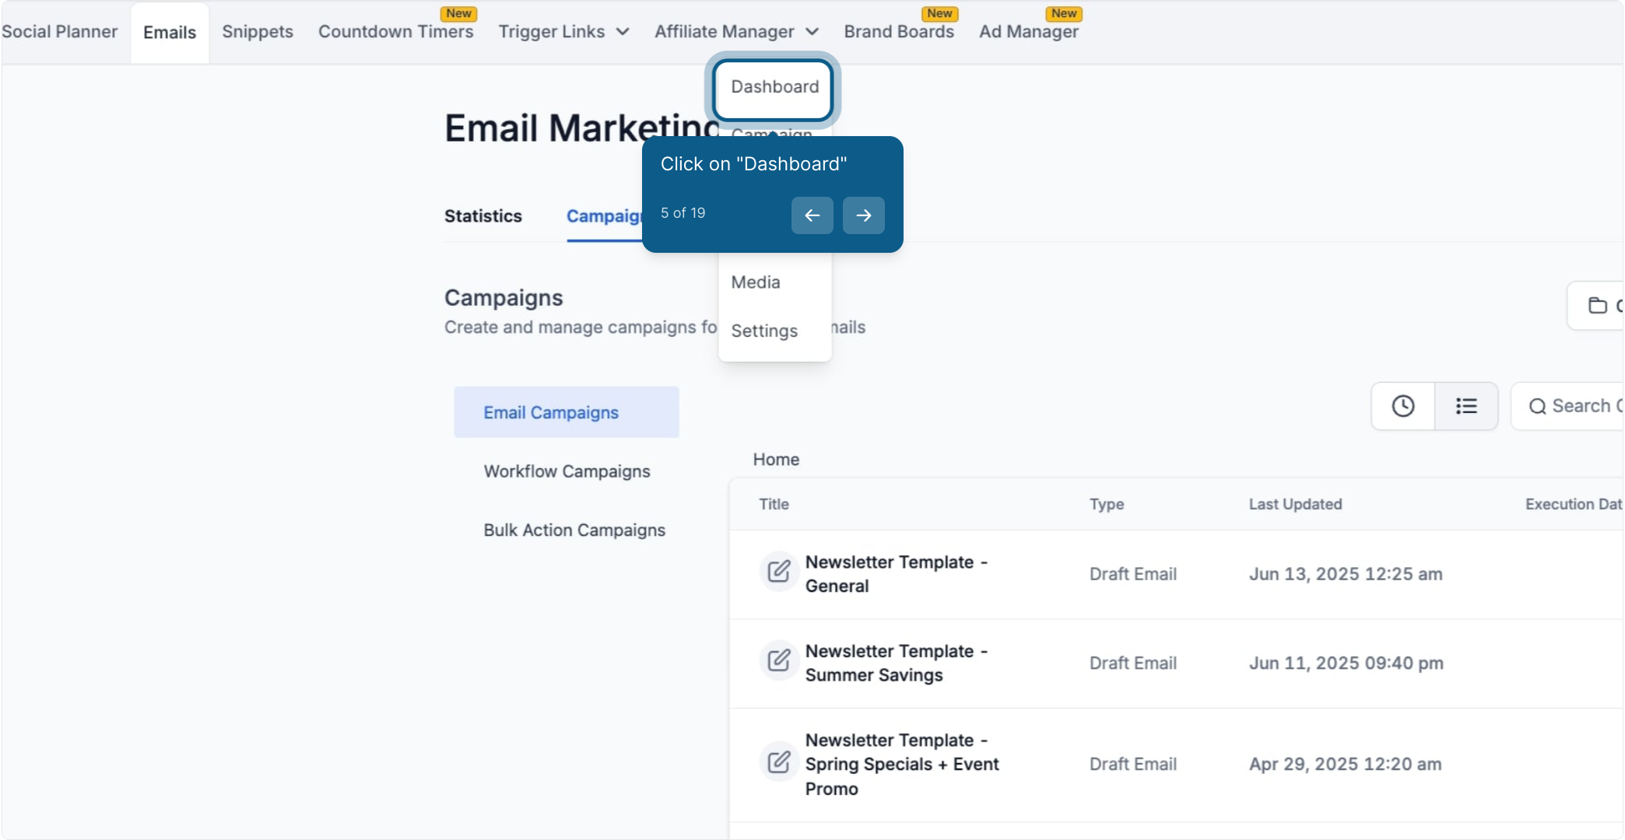Click the Execution Date column header
Image resolution: width=1625 pixels, height=840 pixels.
(1574, 504)
